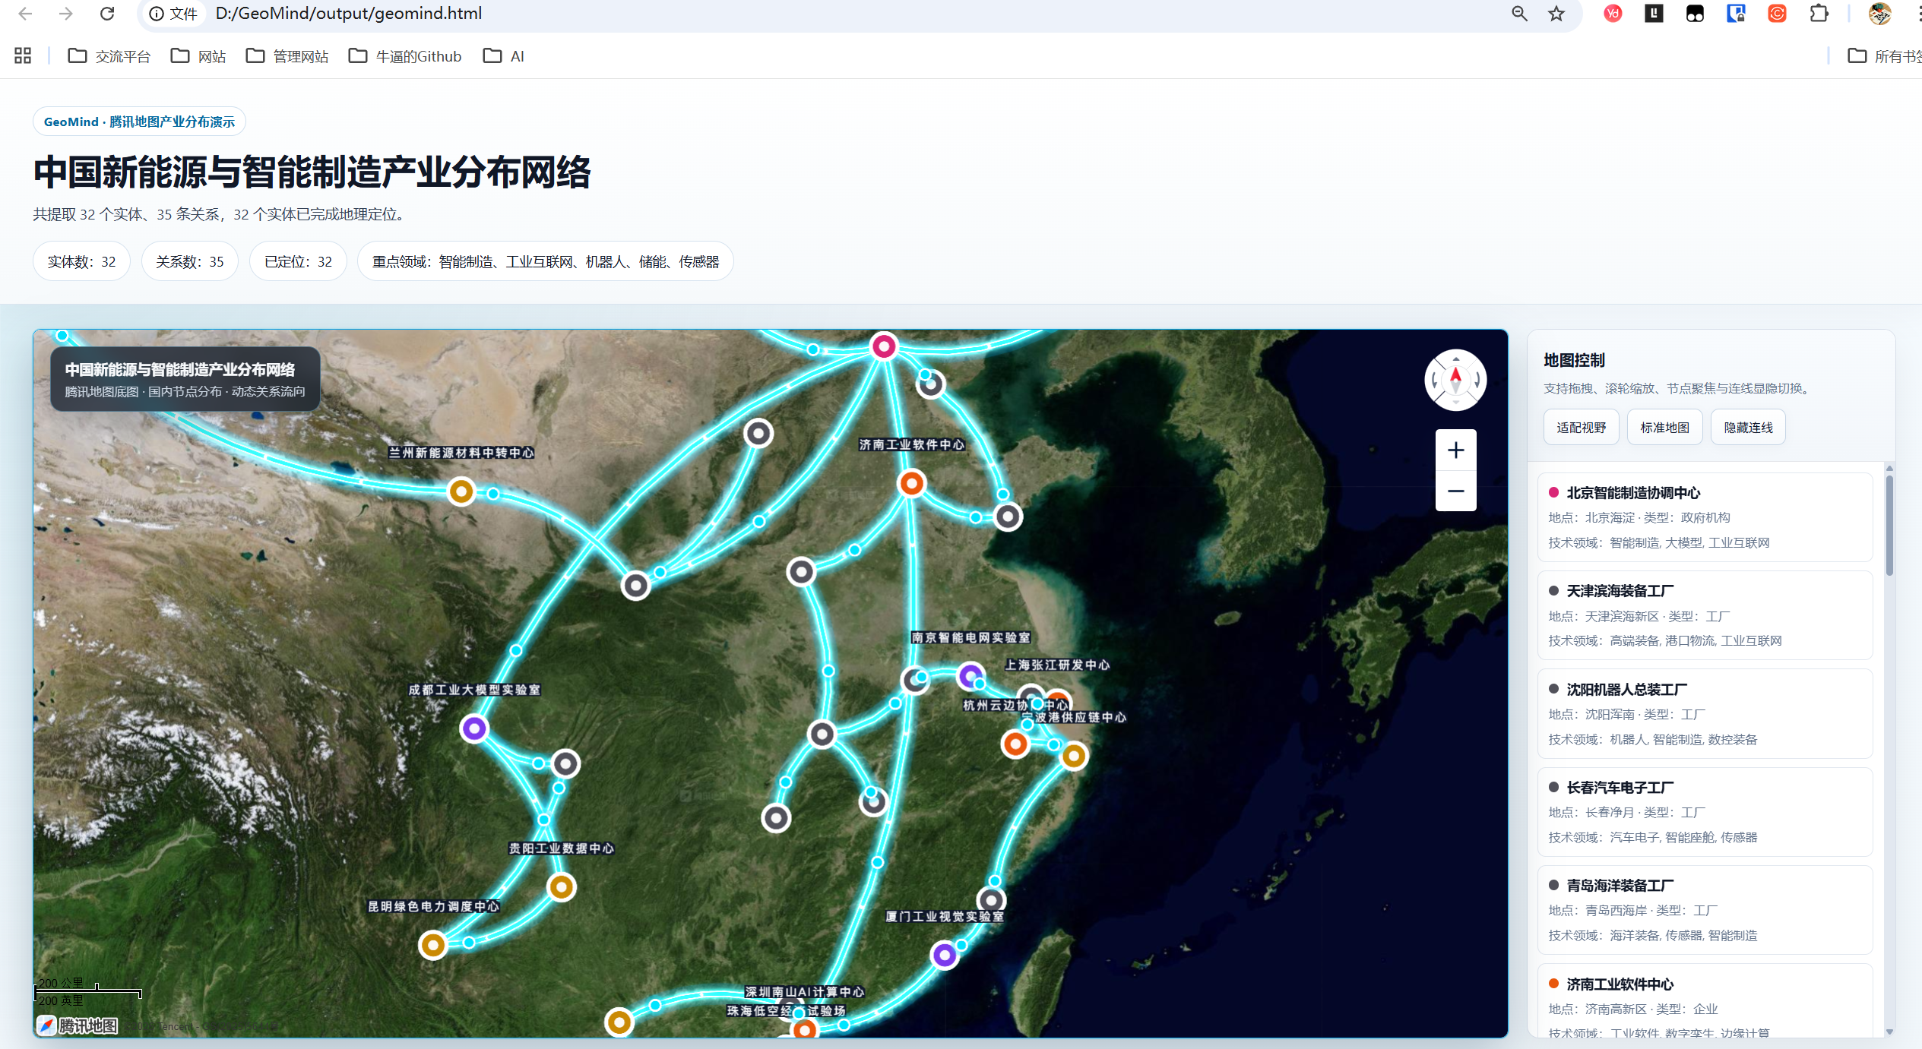Bookmark this page with the star icon
Screen dimensions: 1922x1049
click(1556, 14)
